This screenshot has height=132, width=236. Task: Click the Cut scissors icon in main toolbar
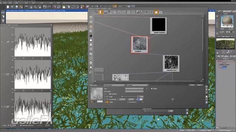point(26,7)
